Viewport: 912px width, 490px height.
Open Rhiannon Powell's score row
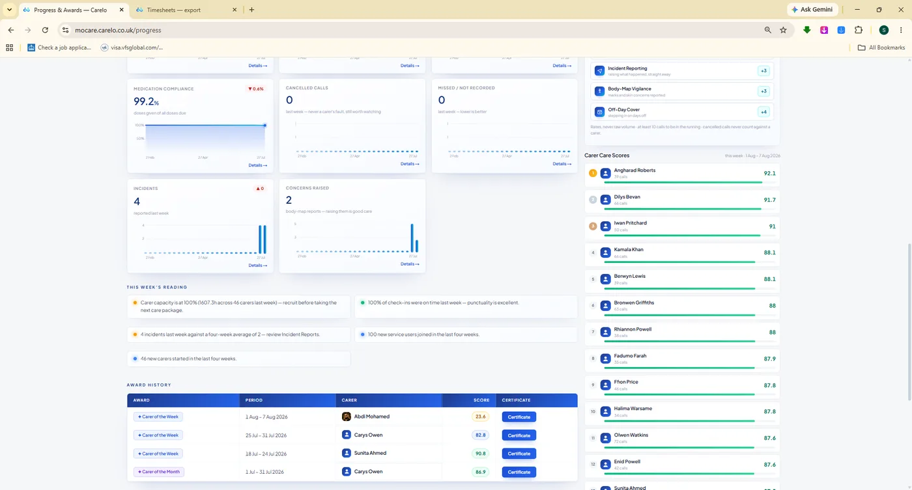(x=682, y=335)
